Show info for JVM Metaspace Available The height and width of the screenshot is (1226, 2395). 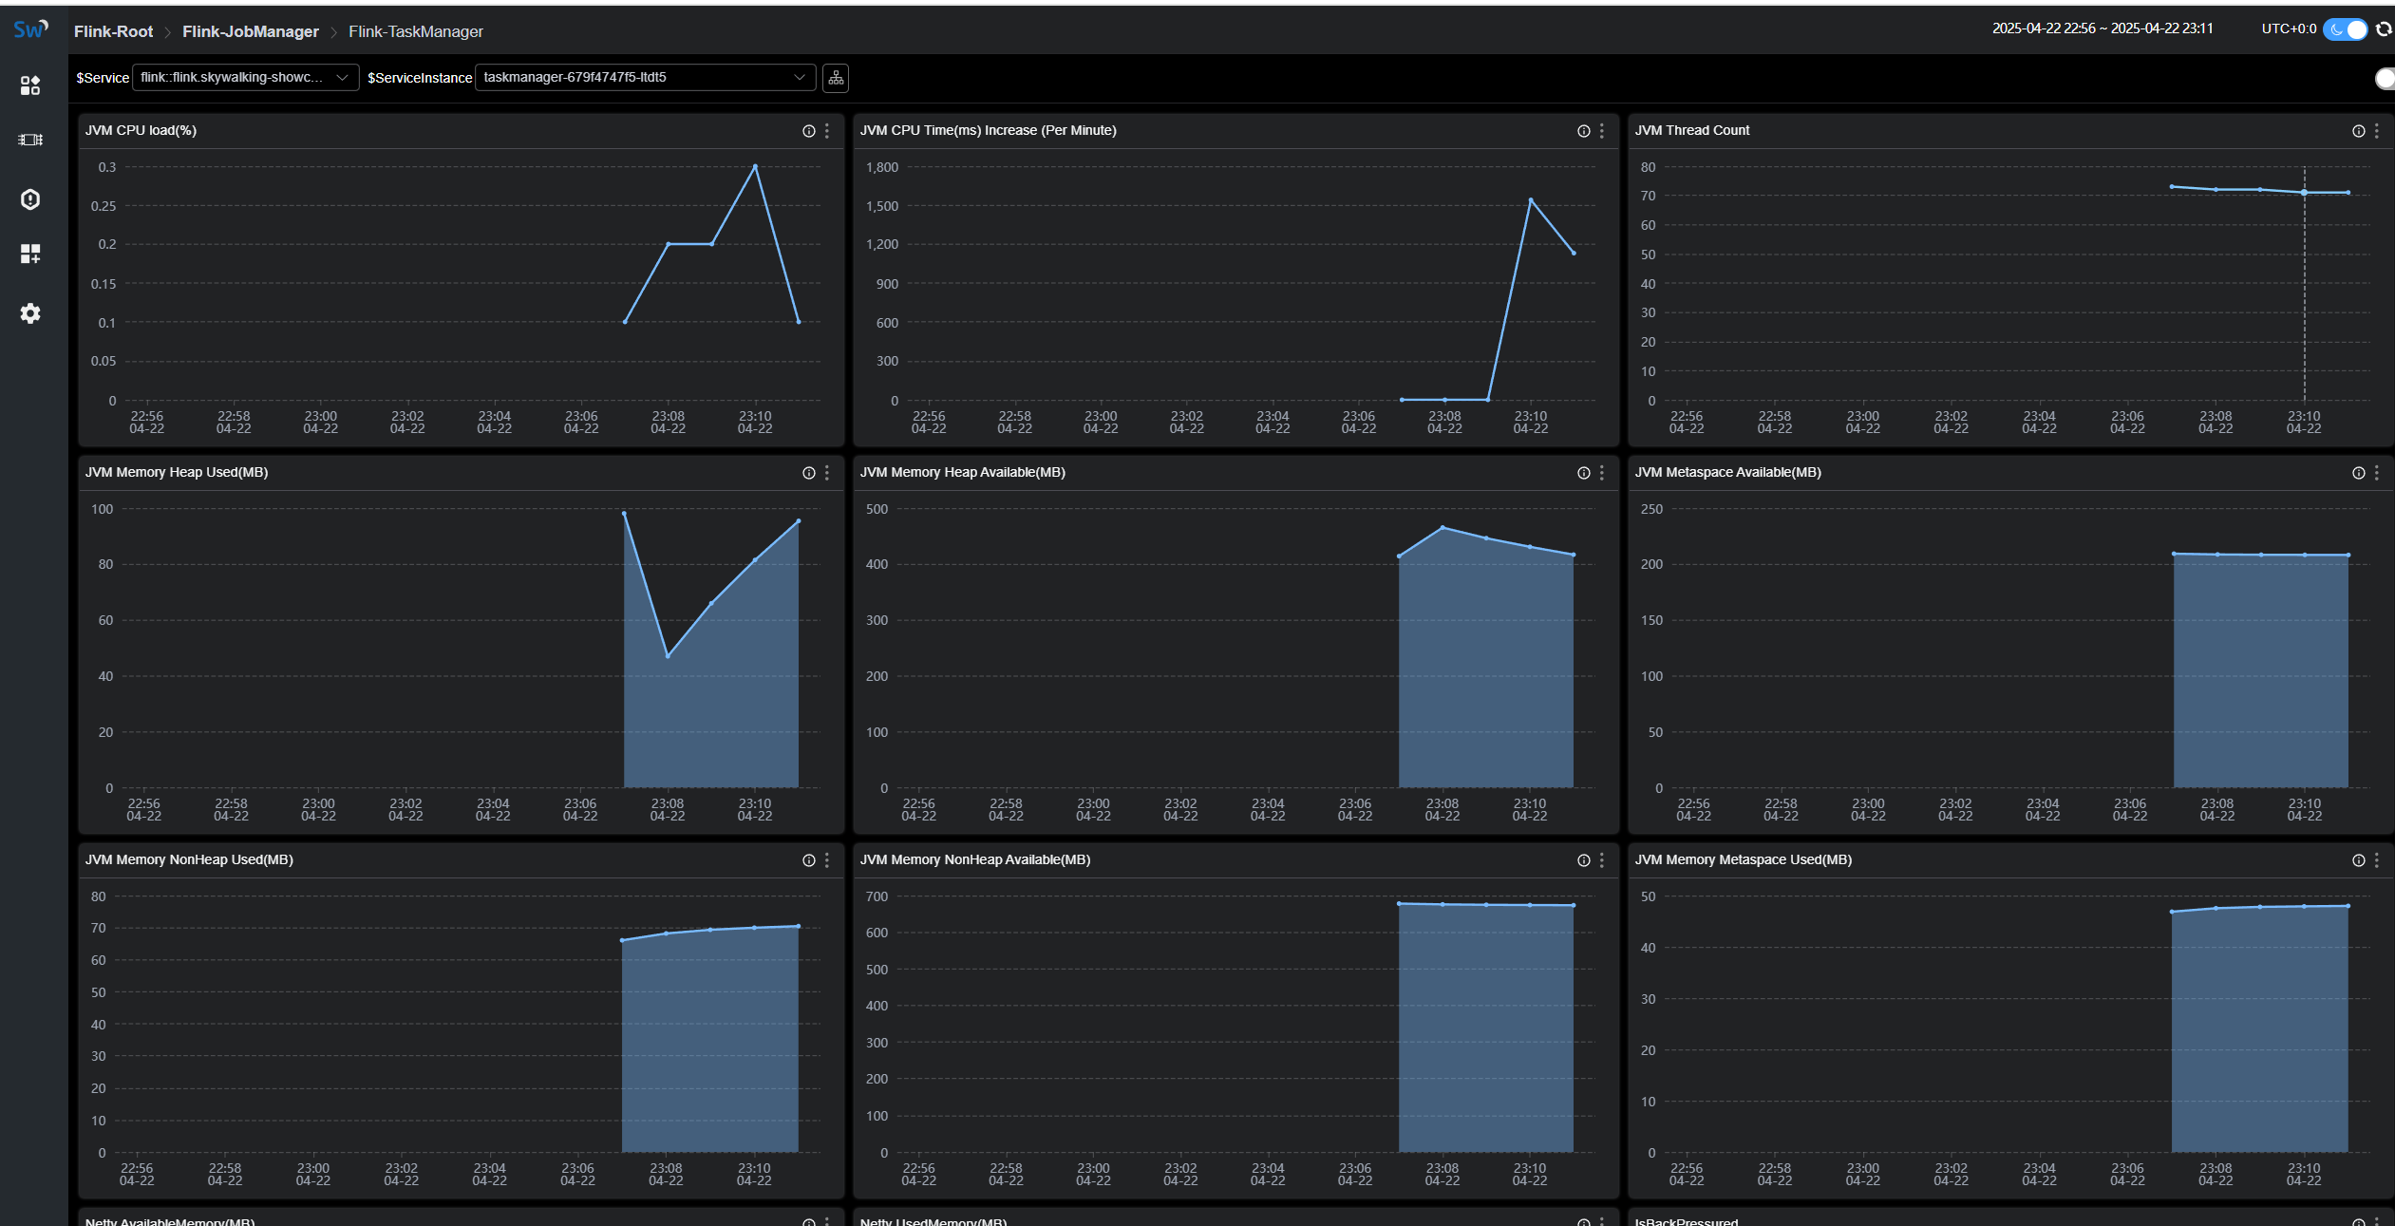pyautogui.click(x=2359, y=473)
